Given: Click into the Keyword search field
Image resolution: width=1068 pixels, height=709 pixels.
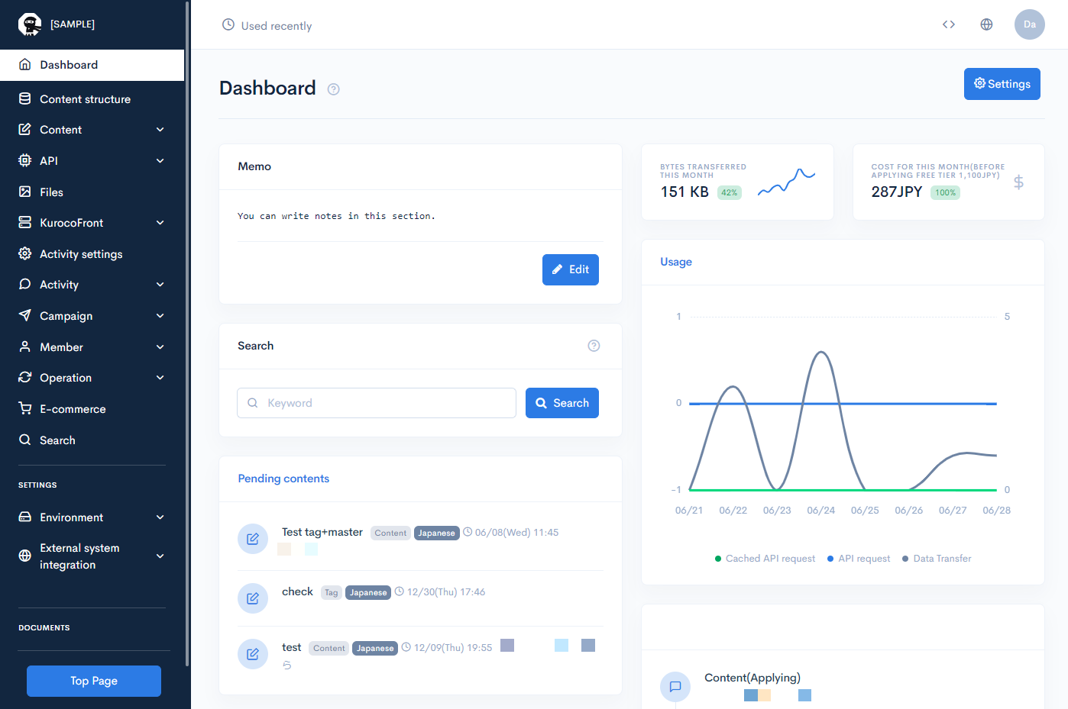Looking at the screenshot, I should pyautogui.click(x=377, y=403).
